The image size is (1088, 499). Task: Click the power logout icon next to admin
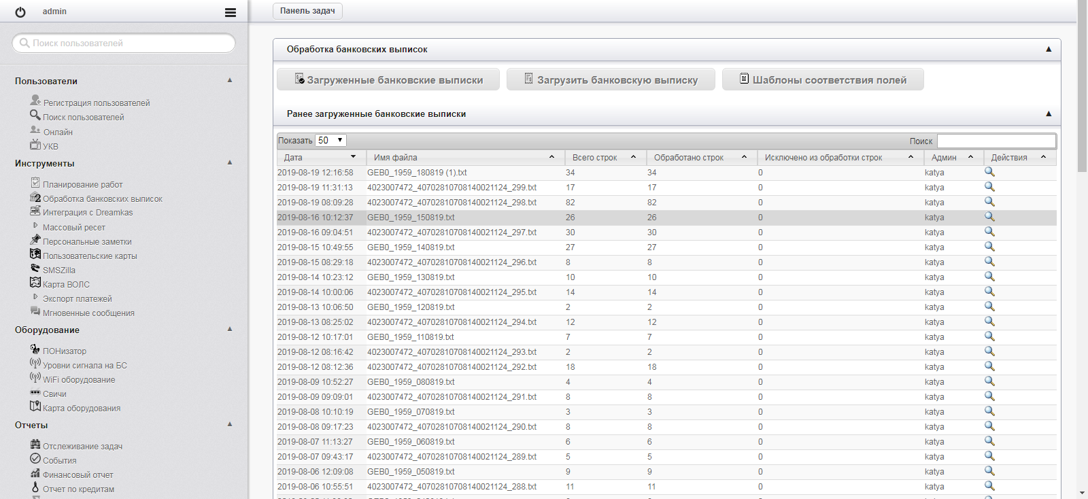20,12
